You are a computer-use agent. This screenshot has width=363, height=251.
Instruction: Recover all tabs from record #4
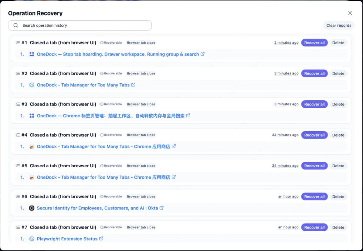click(314, 135)
